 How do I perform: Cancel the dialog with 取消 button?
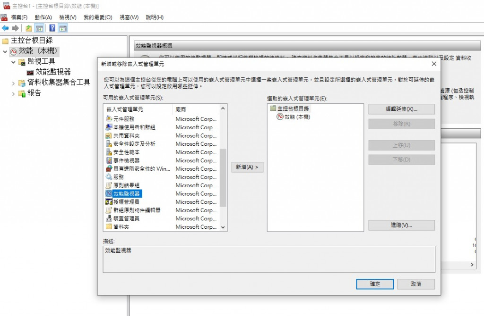pyautogui.click(x=416, y=284)
